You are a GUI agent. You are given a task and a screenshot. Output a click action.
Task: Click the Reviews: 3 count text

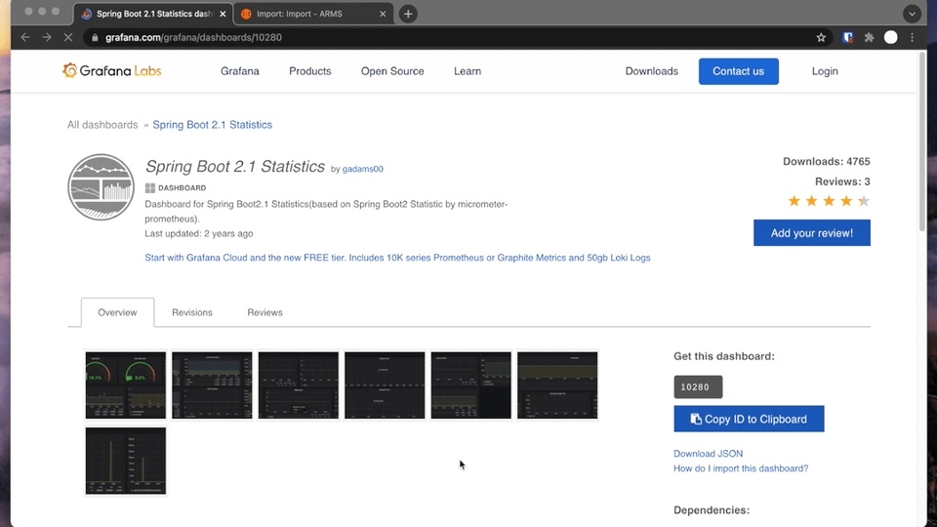coord(842,182)
